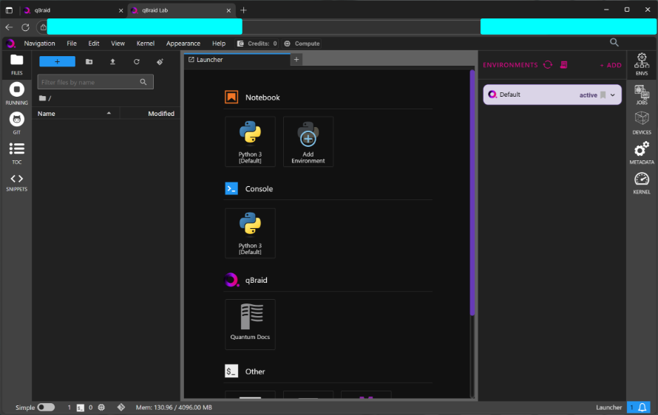The image size is (658, 415).
Task: Click the terminal count icon in status bar
Action: point(80,408)
